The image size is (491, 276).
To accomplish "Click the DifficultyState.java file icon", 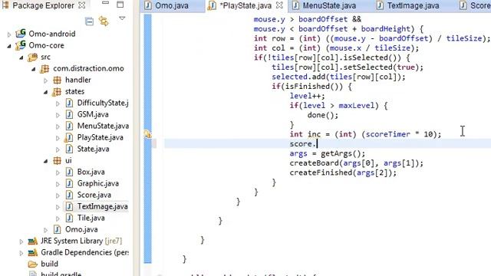I will (69, 103).
